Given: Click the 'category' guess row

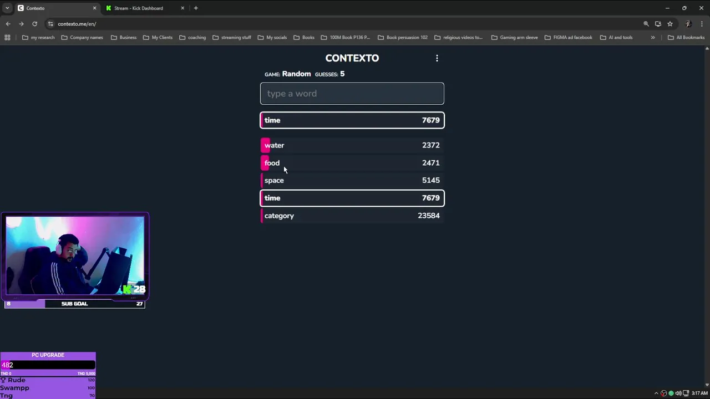Looking at the screenshot, I should pos(352,216).
